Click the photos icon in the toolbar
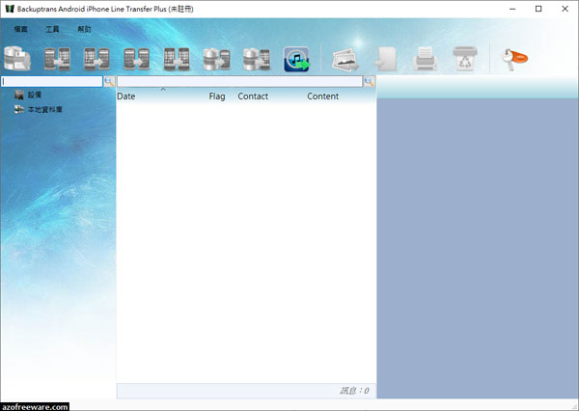This screenshot has width=579, height=411. [x=345, y=60]
